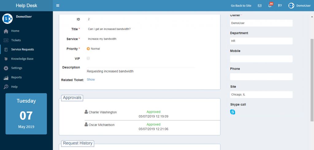Image resolution: width=314 pixels, height=150 pixels.
Task: Click the DemoUser avatar in top bar
Action: tap(291, 5)
